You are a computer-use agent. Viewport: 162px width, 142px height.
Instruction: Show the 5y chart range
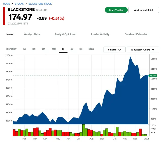(81, 49)
